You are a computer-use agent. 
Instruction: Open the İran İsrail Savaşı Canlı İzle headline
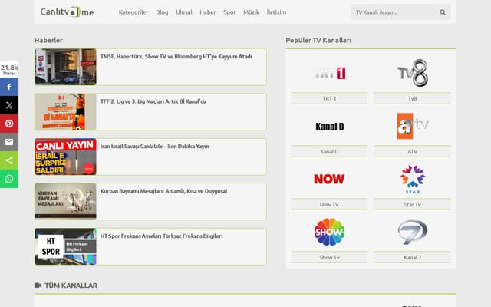pyautogui.click(x=154, y=147)
